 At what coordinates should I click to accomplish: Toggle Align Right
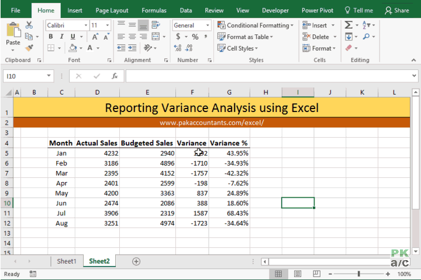point(143,36)
